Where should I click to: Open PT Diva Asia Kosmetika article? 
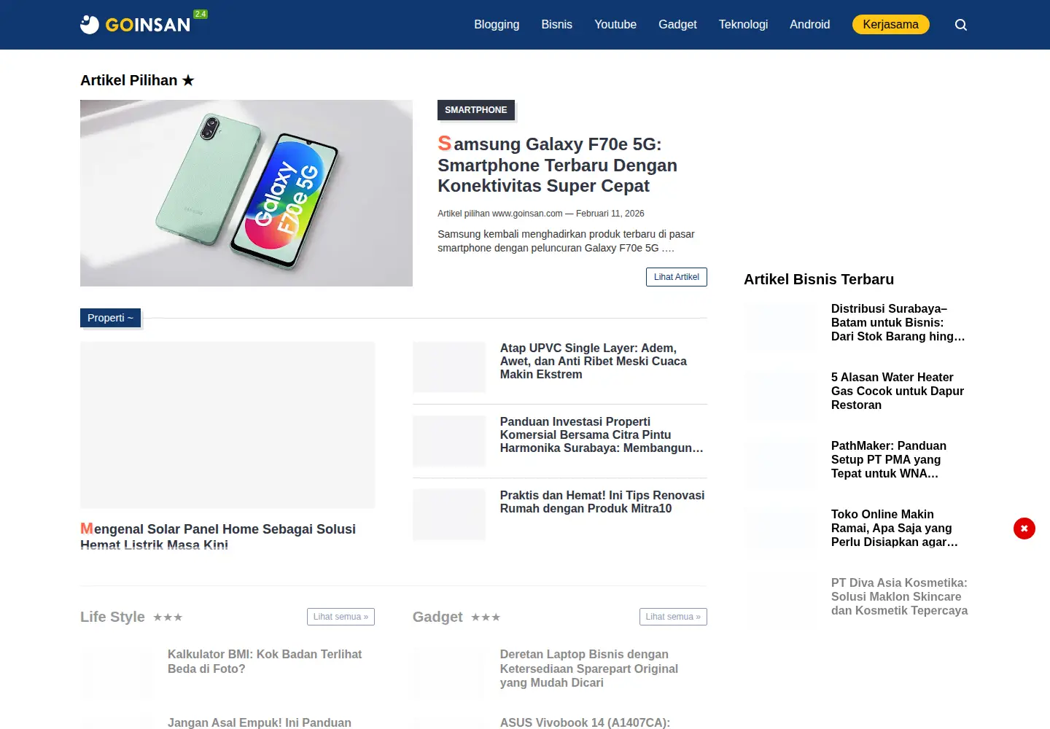click(x=900, y=596)
